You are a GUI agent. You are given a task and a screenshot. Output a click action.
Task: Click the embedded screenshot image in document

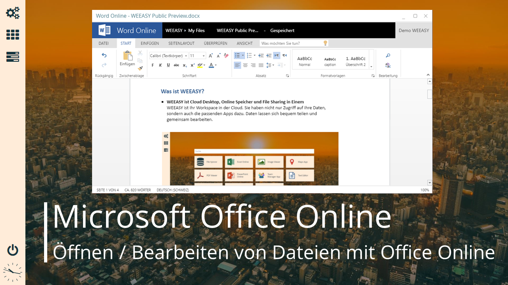[x=250, y=159]
